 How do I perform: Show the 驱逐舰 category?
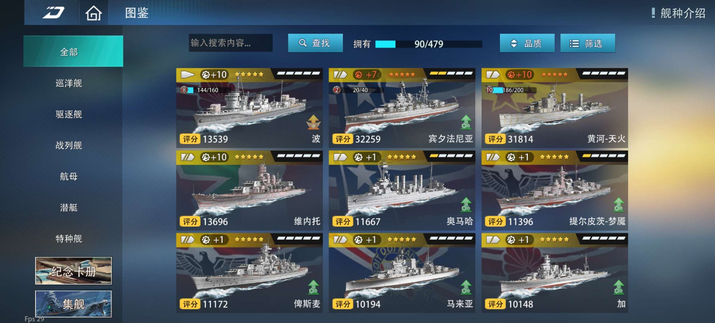pos(69,114)
